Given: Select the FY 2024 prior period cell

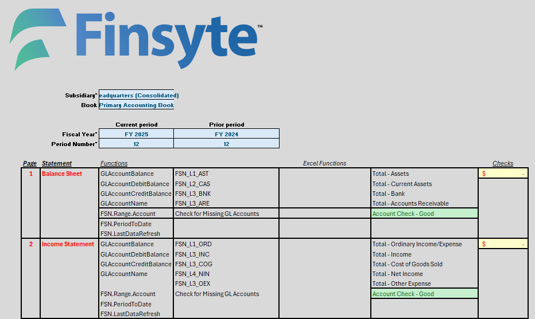Looking at the screenshot, I should point(226,134).
